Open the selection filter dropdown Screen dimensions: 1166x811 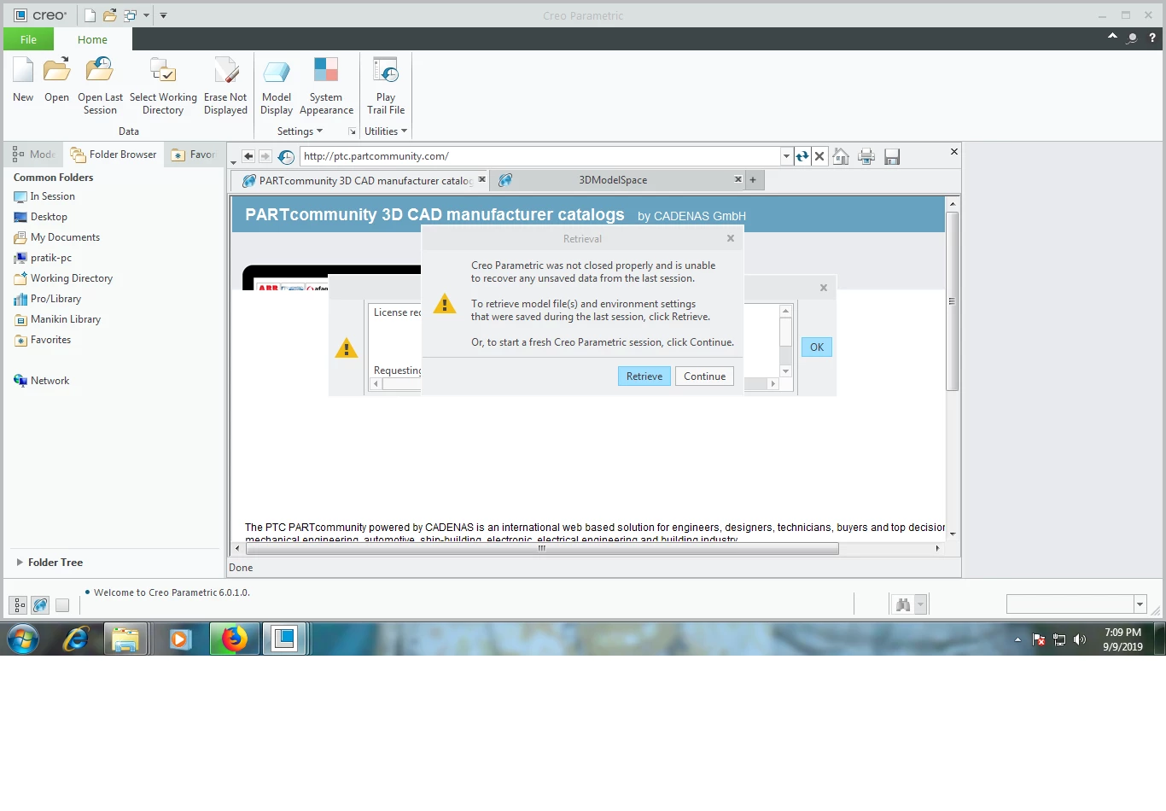click(x=1140, y=604)
